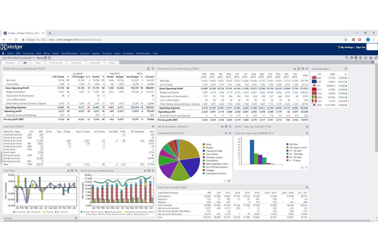
Task: Click the bar chart icon on Key Performance Indicators
Action: 222,127
